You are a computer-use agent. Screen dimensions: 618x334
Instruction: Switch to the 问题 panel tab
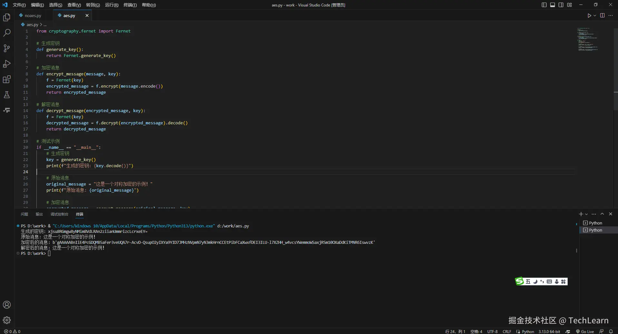[x=25, y=214]
